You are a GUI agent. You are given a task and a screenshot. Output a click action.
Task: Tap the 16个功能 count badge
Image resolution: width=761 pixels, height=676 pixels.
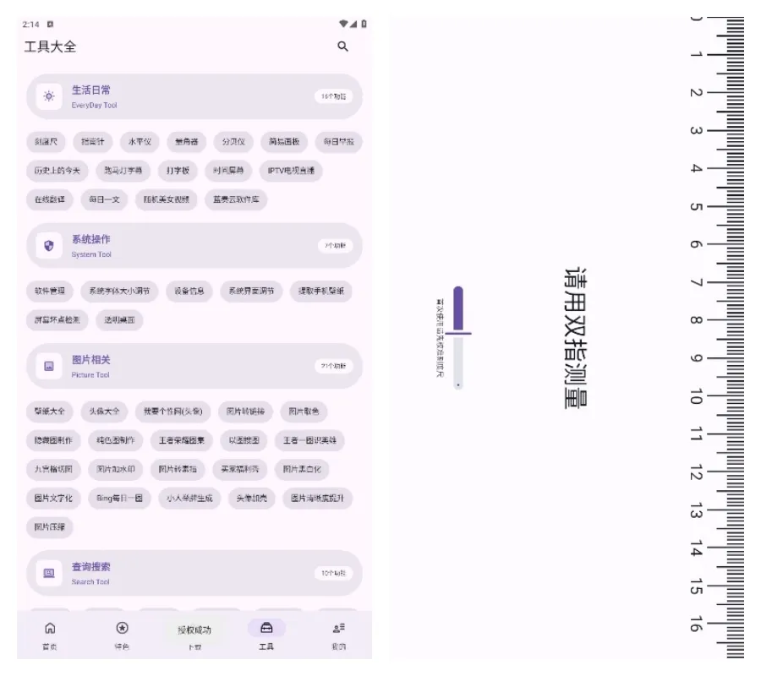click(x=333, y=96)
